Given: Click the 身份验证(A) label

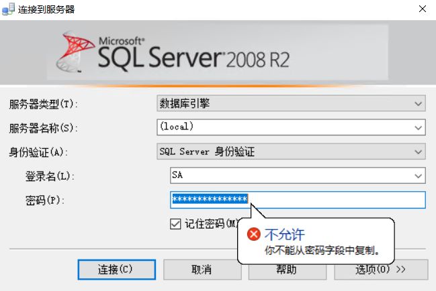Looking at the screenshot, I should pos(40,152).
